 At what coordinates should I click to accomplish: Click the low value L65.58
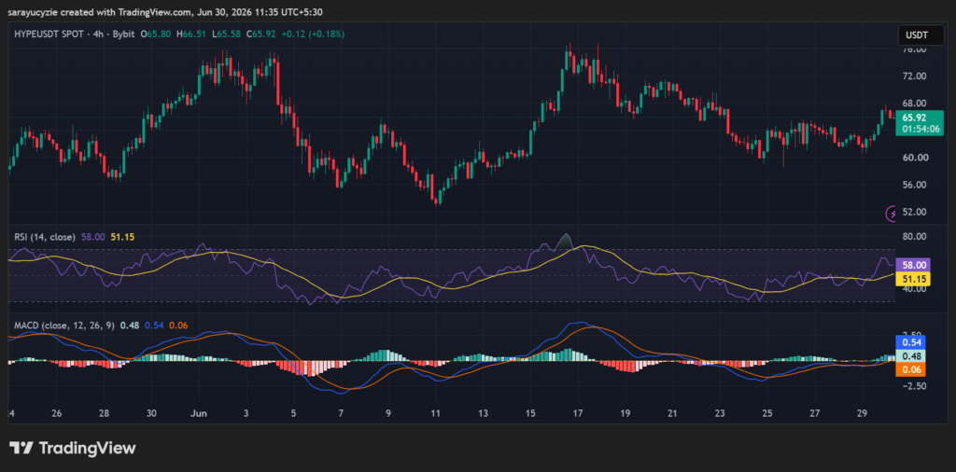tap(226, 35)
